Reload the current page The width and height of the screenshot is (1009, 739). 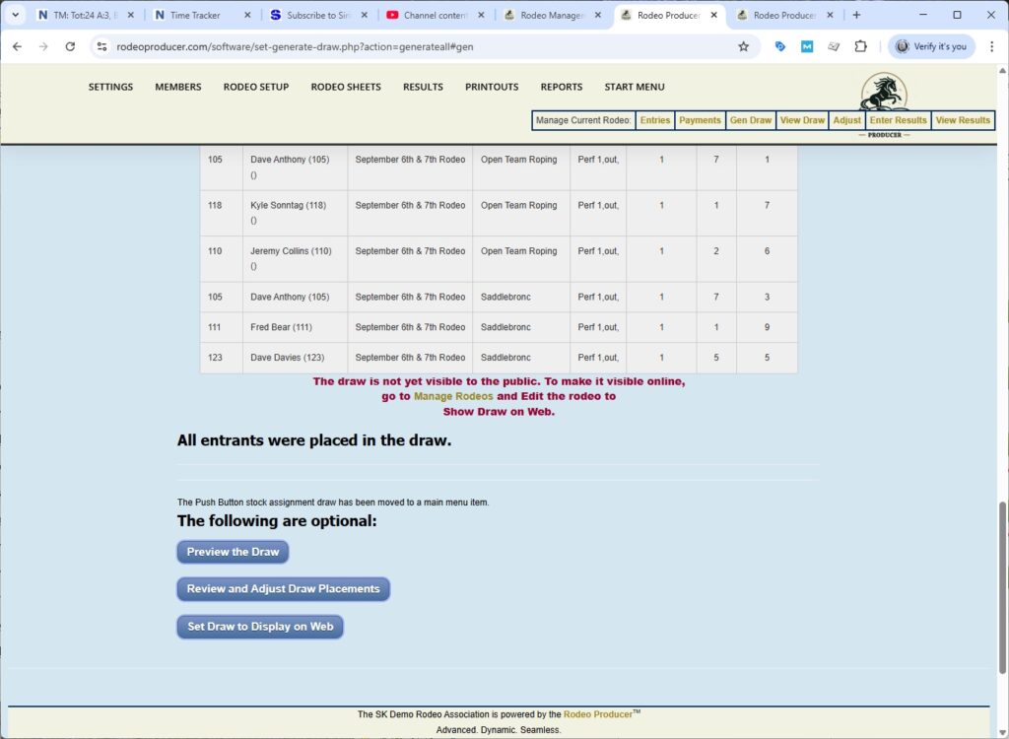click(69, 45)
